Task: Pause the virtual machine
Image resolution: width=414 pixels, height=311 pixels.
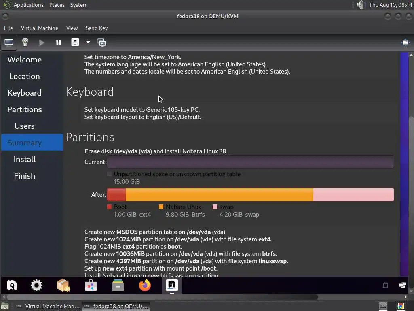Action: click(58, 43)
